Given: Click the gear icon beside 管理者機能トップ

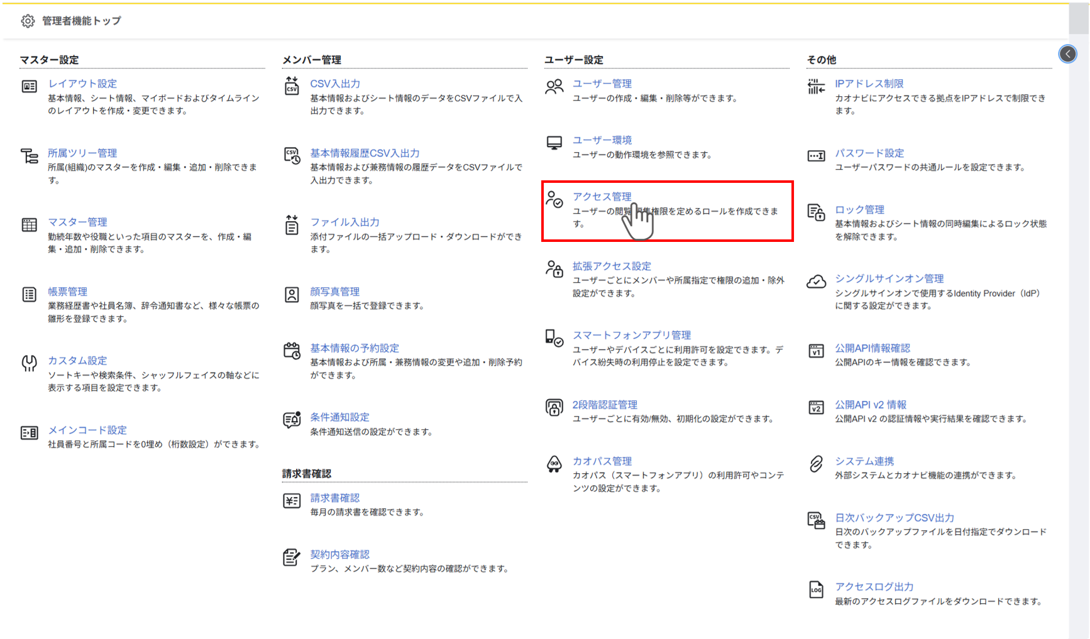Looking at the screenshot, I should [x=28, y=21].
